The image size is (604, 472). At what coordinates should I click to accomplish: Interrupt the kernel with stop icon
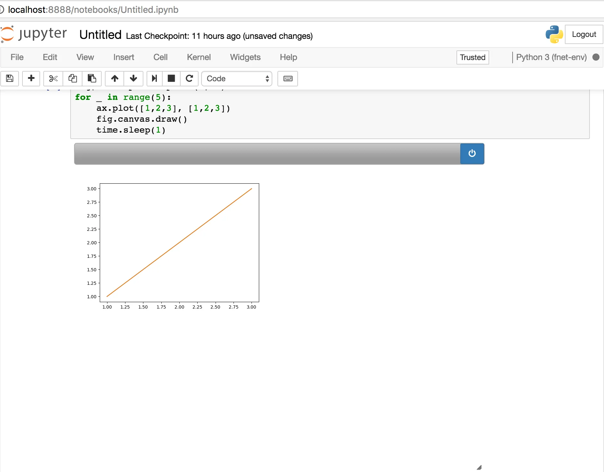point(171,79)
